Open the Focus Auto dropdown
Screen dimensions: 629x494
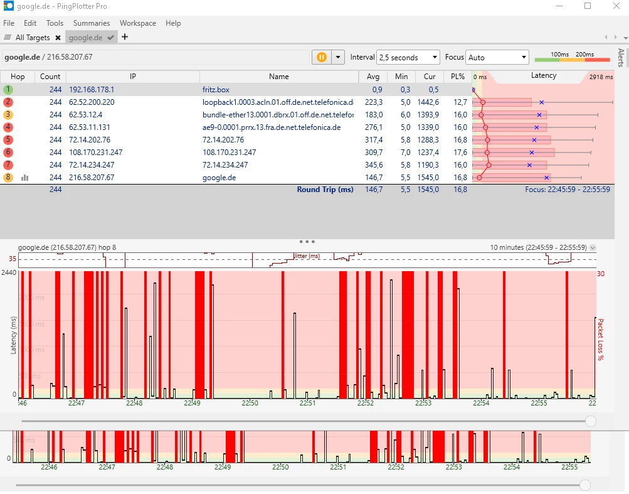coord(497,57)
